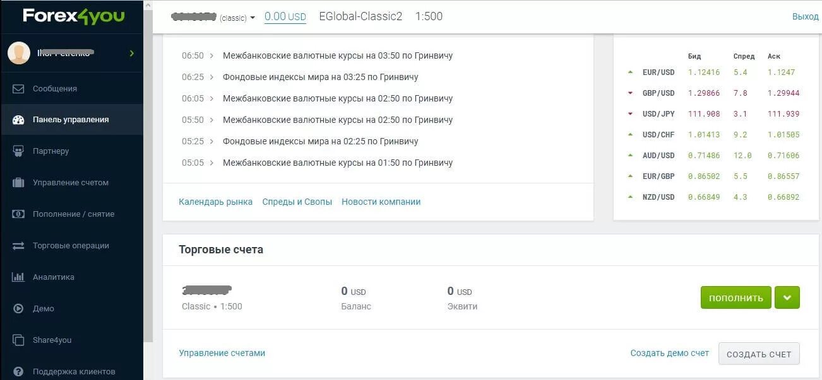Screen dimensions: 822x380
Task: Expand the green arrow next to Пополнить
Action: tap(787, 297)
